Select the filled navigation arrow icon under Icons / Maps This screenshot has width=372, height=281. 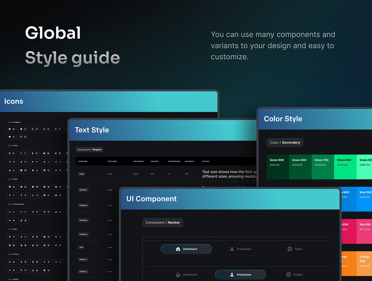(21, 237)
